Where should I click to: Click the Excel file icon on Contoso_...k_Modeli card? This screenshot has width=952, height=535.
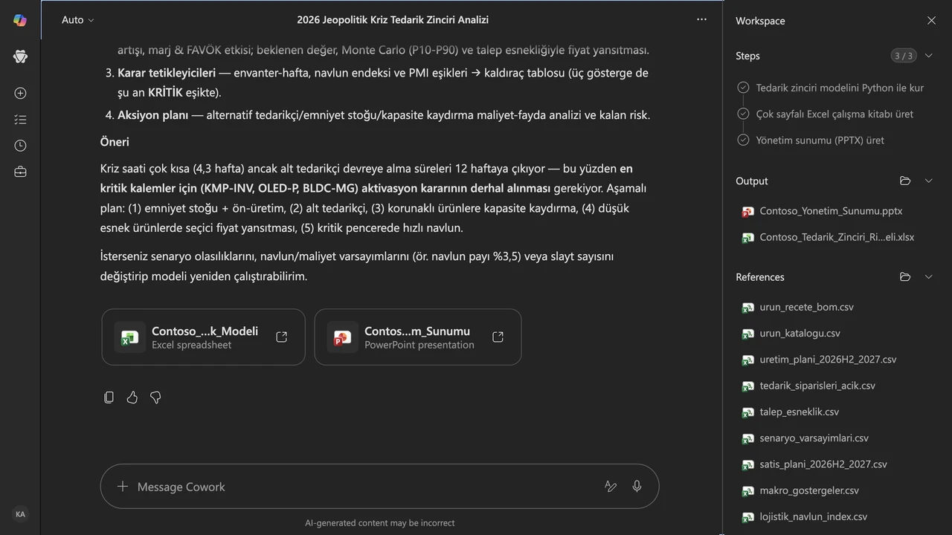click(x=130, y=337)
